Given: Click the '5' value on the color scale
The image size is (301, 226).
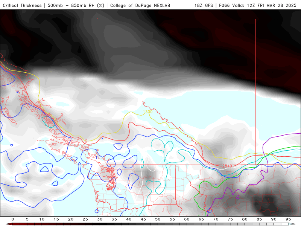Looking at the screenshot, I should point(27,219).
